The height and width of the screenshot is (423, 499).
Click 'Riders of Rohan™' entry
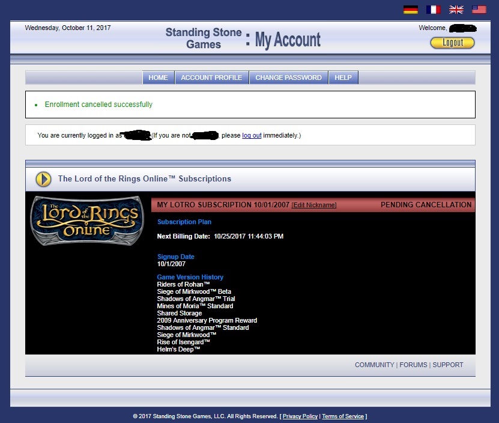pyautogui.click(x=183, y=284)
